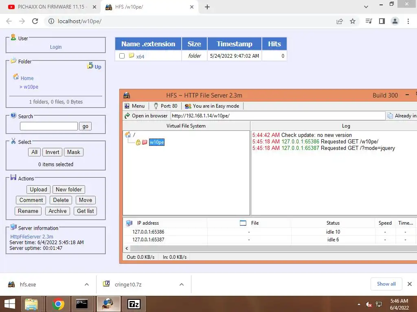Click the Move action button
417x312 pixels.
tap(86, 200)
